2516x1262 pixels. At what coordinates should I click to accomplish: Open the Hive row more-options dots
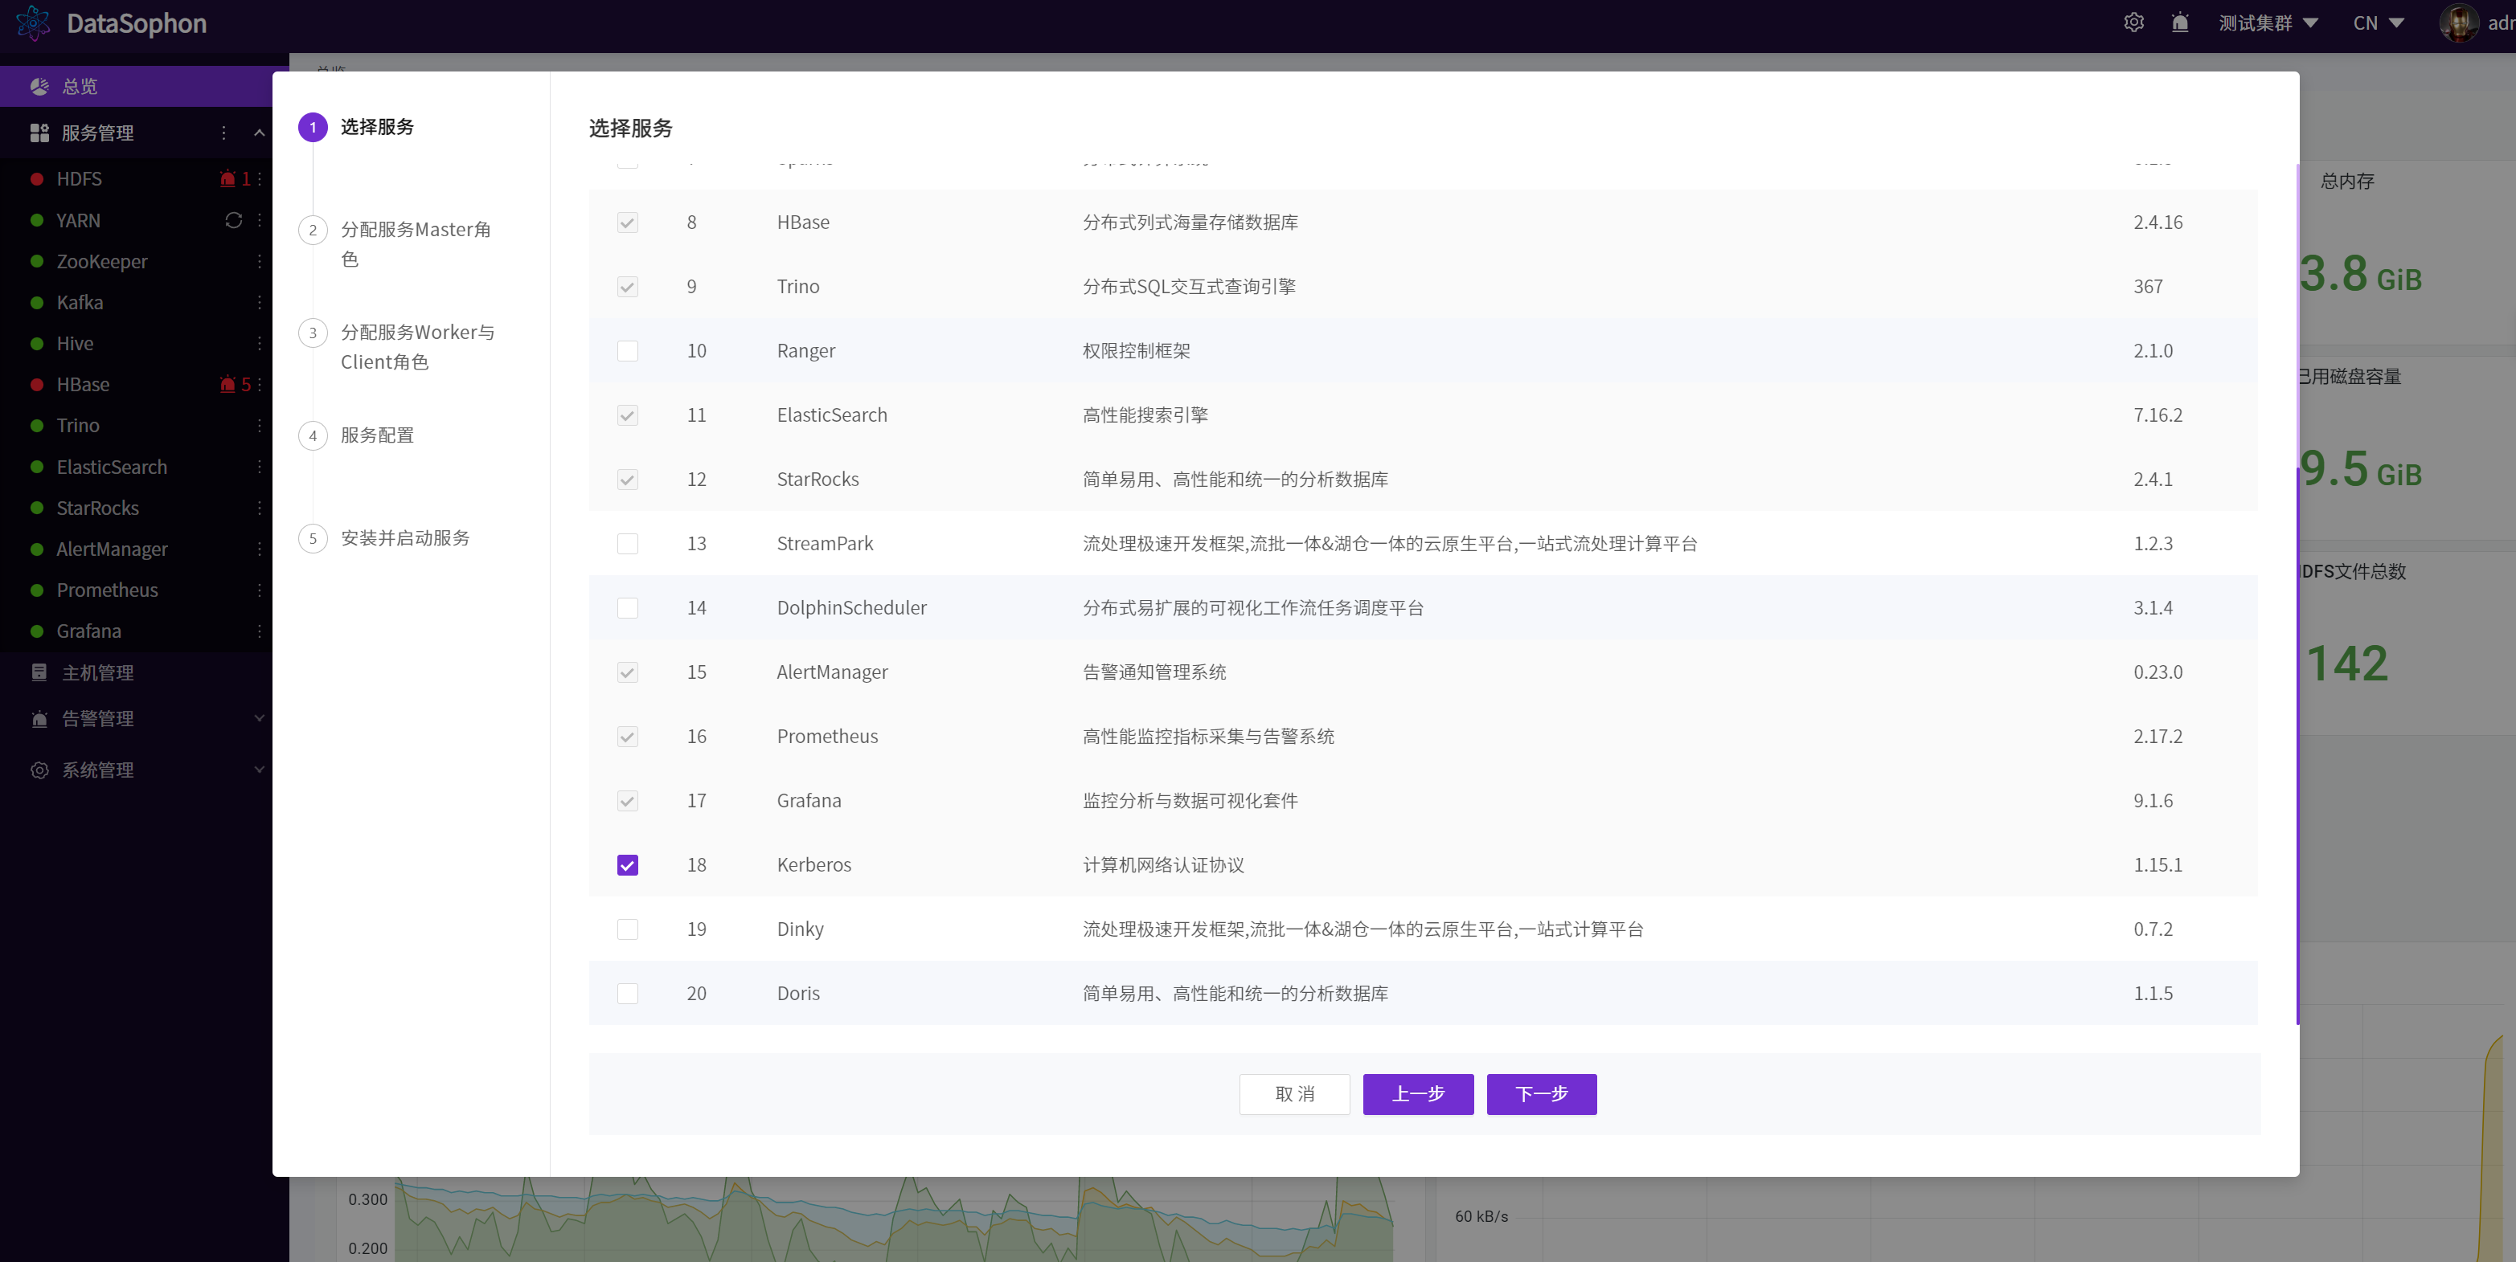(x=260, y=344)
